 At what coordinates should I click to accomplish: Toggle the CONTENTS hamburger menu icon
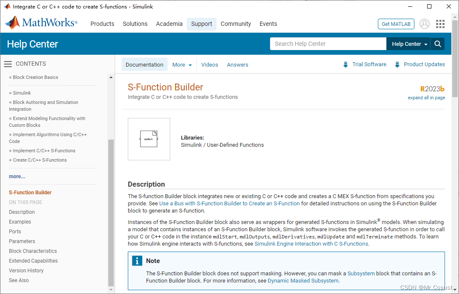pyautogui.click(x=8, y=64)
